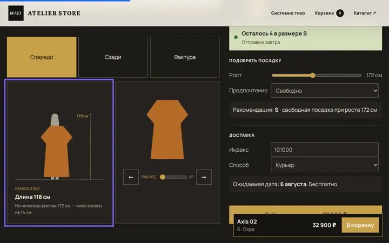Switch to the Фактура view tab
Viewport: 389px width, 243px height.
185,57
